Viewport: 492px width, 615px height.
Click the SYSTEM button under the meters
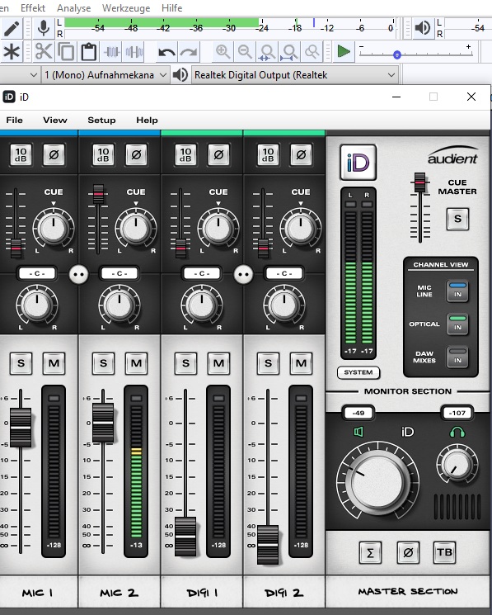pyautogui.click(x=358, y=372)
